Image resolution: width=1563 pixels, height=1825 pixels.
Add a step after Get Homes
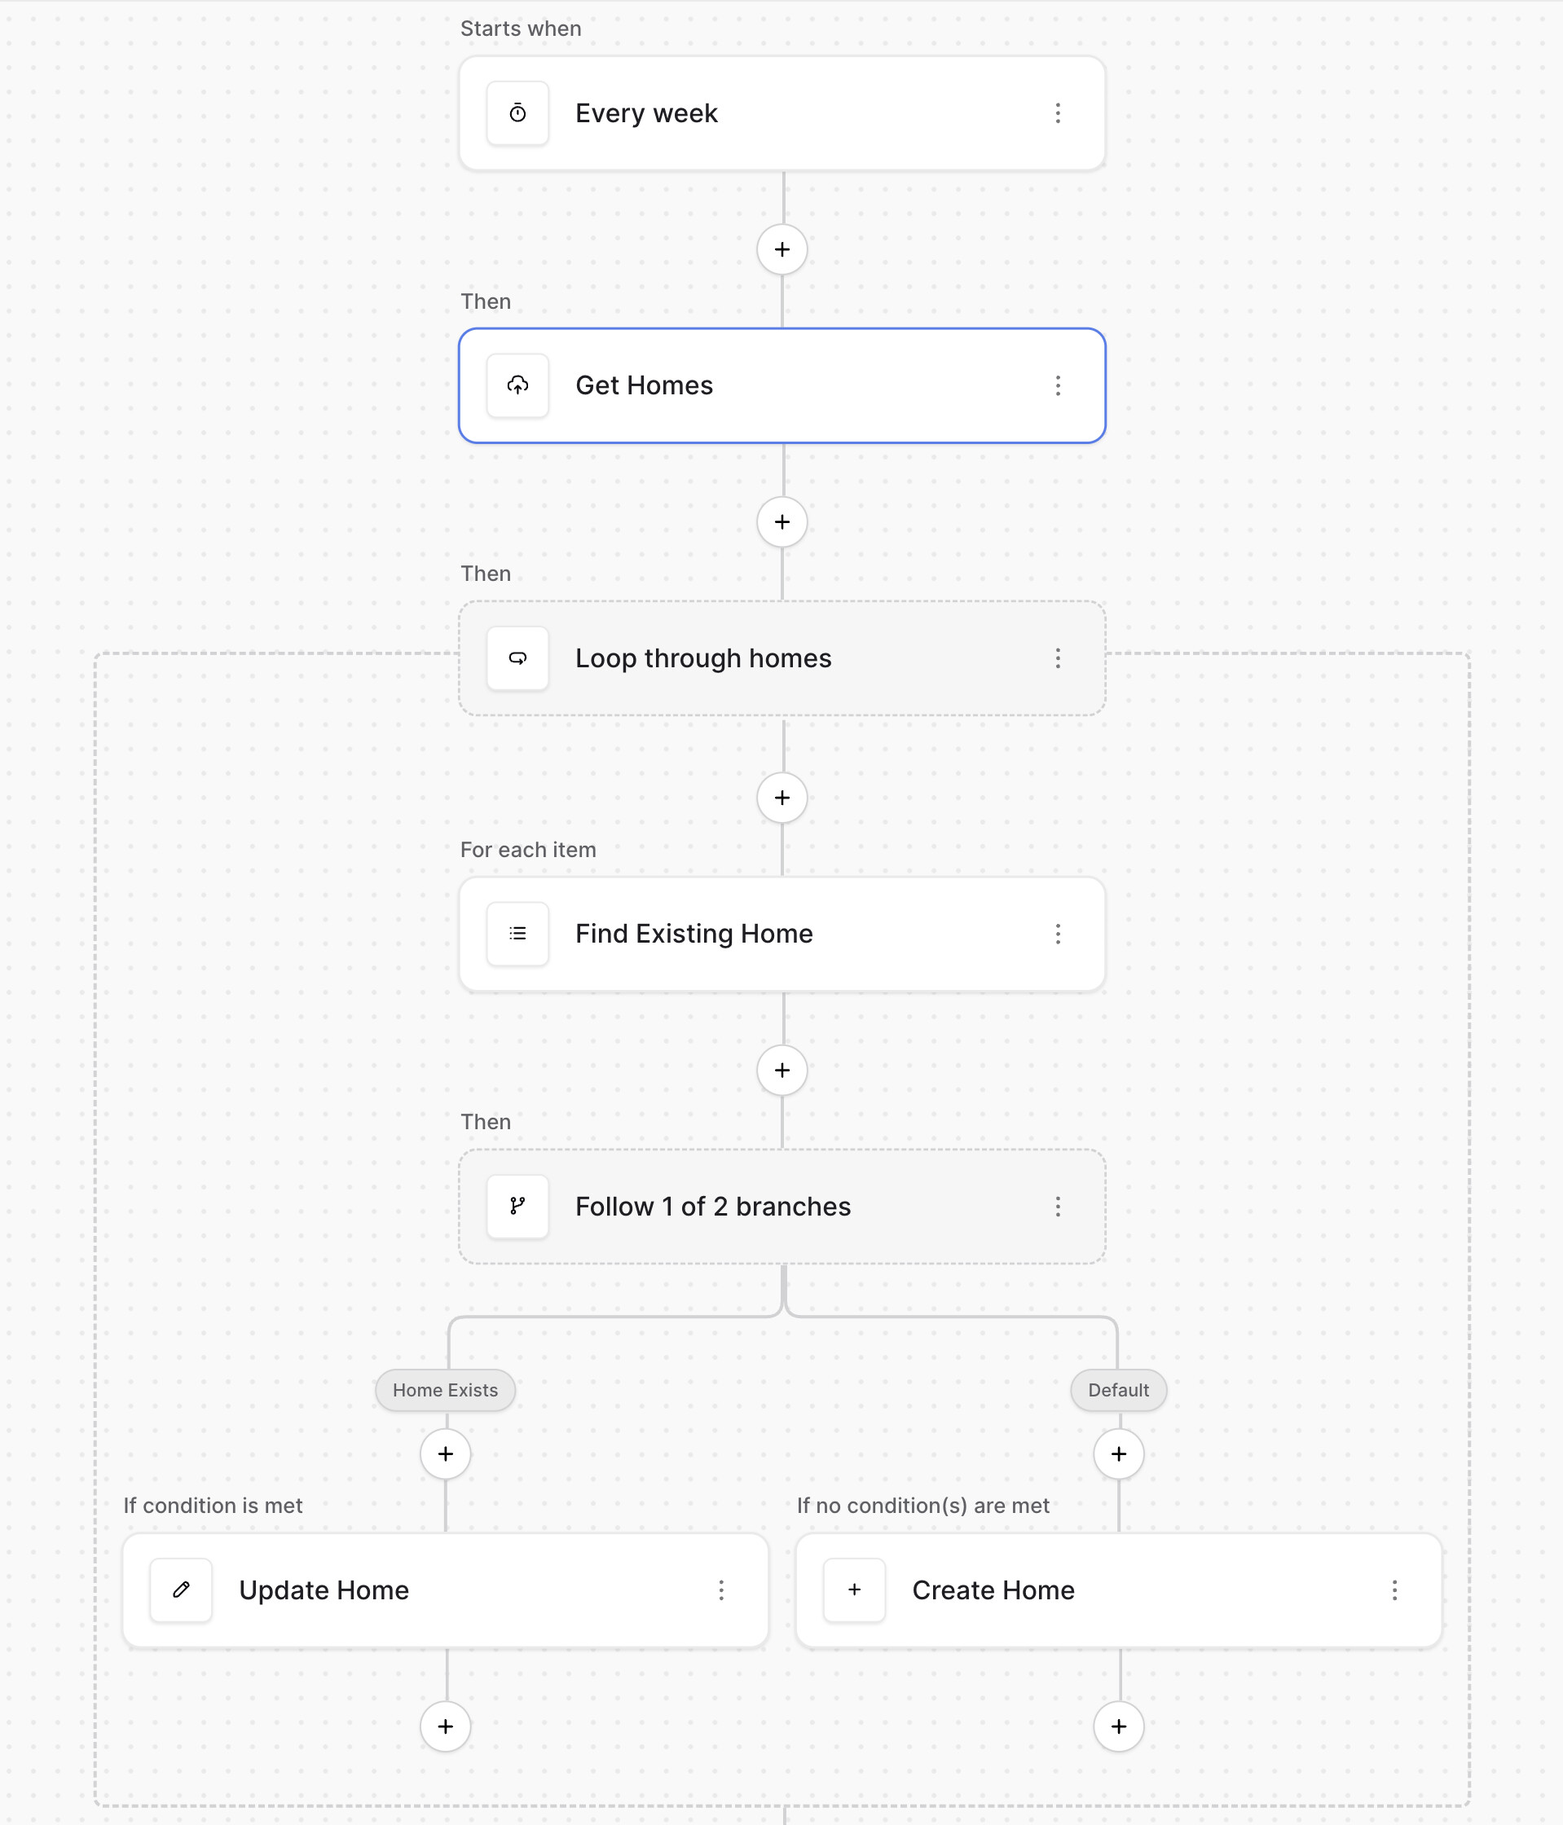coord(781,522)
